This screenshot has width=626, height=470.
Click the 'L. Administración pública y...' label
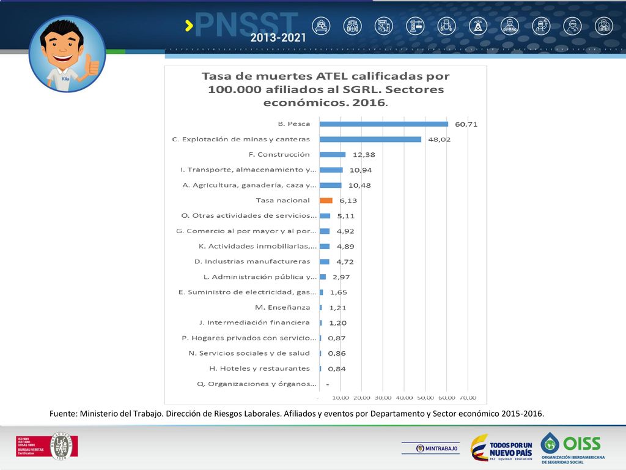[260, 277]
